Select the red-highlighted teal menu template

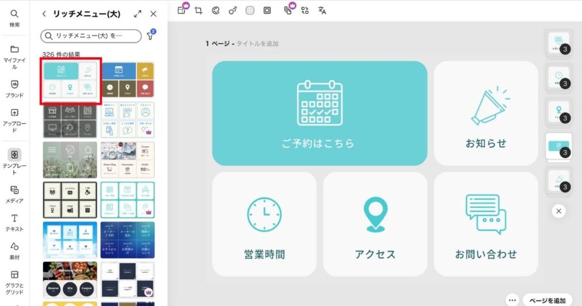point(70,81)
